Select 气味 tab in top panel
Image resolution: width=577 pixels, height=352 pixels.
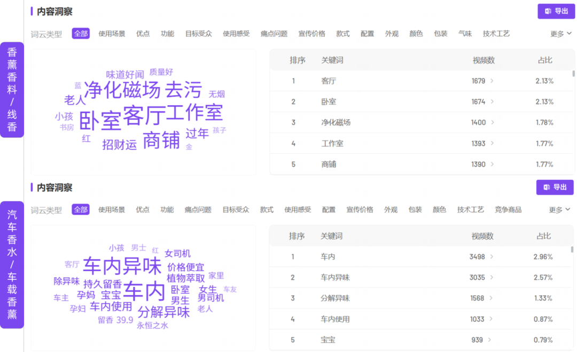(465, 34)
